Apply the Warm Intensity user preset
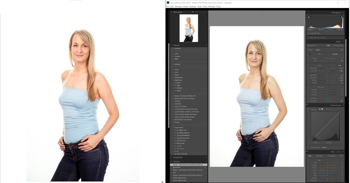The width and height of the screenshot is (350, 183). 182,154
